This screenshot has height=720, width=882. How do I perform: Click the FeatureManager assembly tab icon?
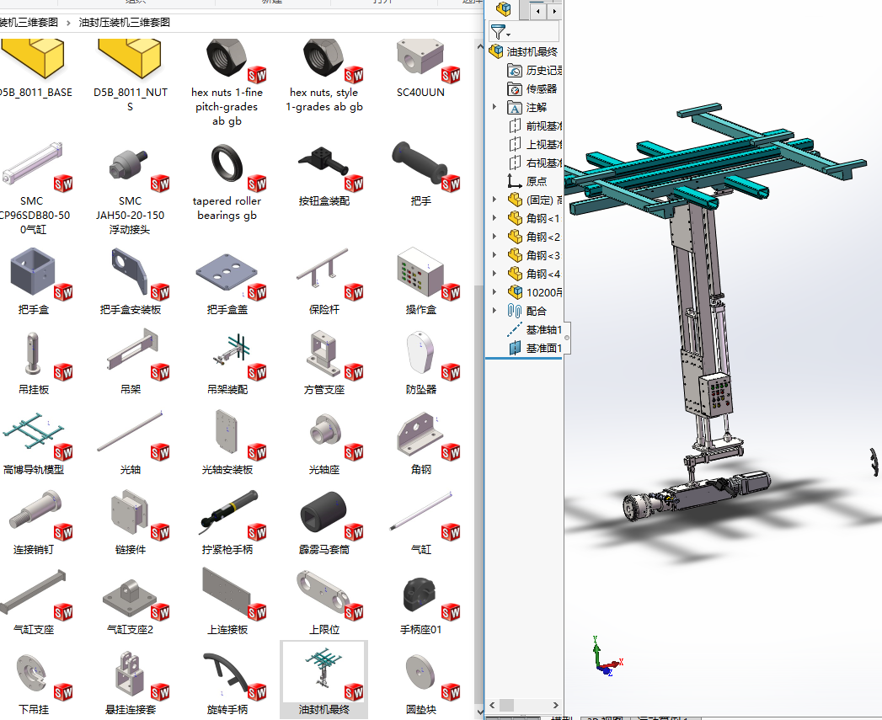[x=504, y=9]
